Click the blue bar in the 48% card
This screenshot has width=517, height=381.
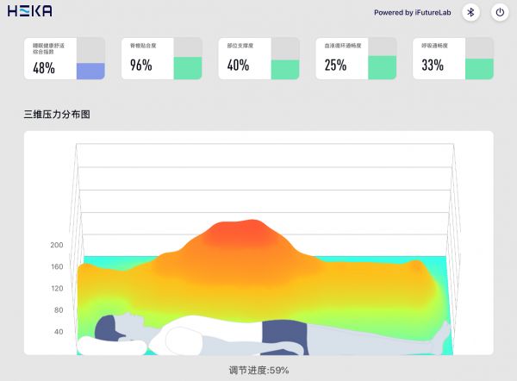tap(90, 72)
